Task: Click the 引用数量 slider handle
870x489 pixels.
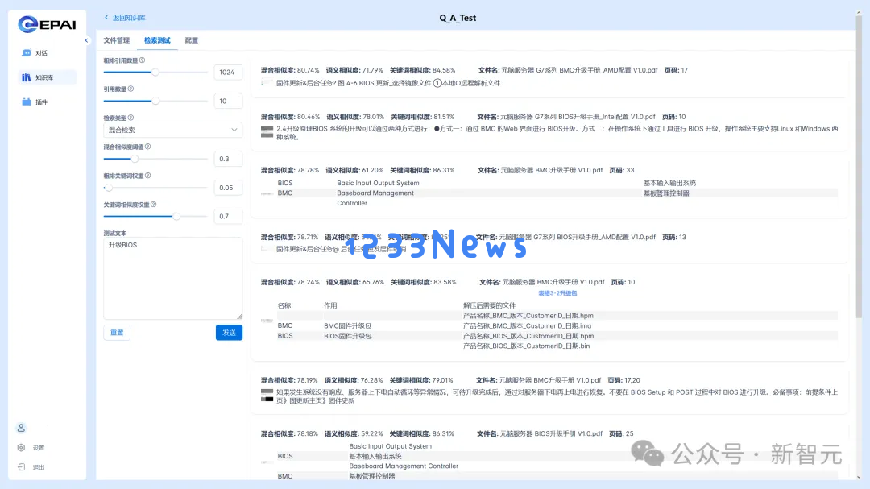Action: (x=155, y=101)
